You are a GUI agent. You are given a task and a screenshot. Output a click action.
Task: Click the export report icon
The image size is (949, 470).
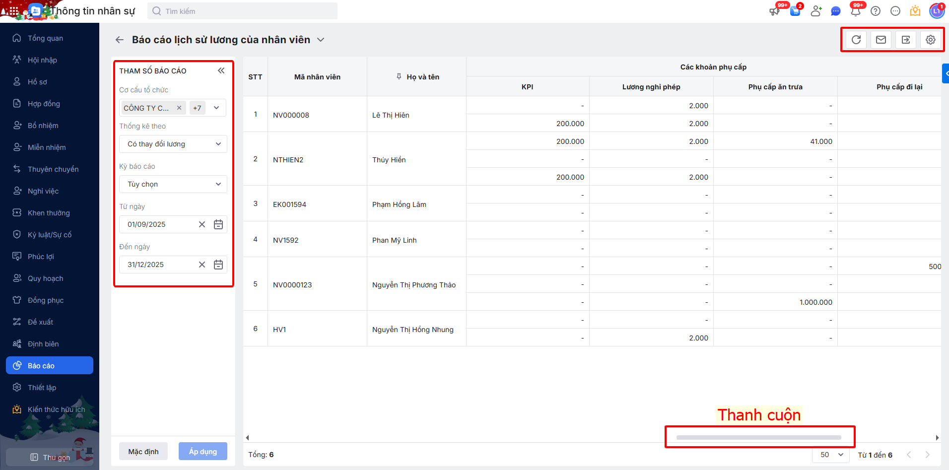(x=906, y=40)
